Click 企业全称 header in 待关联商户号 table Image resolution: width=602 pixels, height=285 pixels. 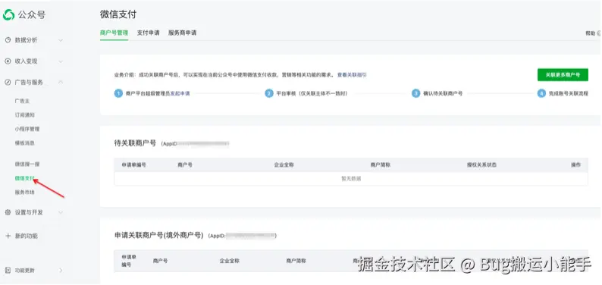[x=284, y=164]
